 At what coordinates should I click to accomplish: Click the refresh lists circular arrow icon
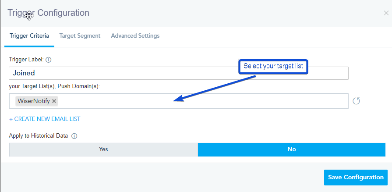(x=356, y=101)
